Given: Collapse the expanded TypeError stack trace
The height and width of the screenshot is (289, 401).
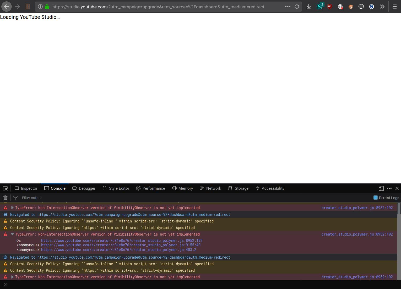Looking at the screenshot, I should click(12, 234).
